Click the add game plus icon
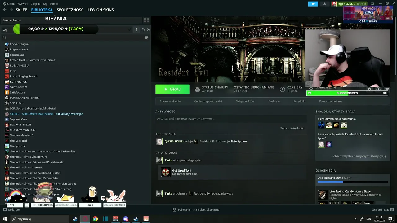The height and width of the screenshot is (223, 397). [x=5, y=210]
